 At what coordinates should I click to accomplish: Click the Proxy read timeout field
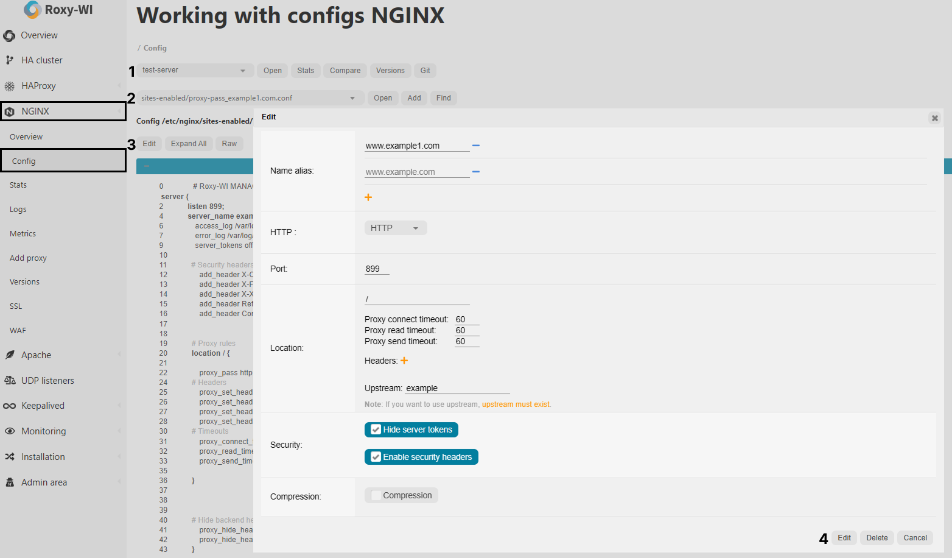tap(467, 330)
